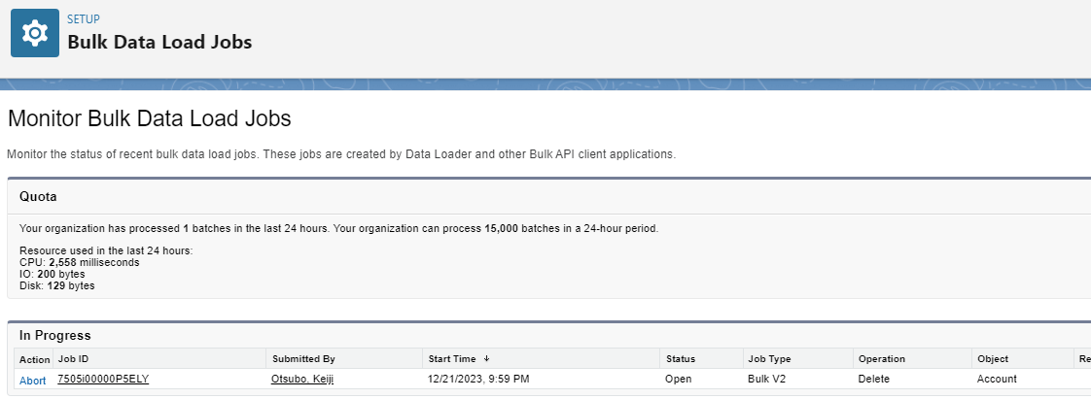
Task: Select the Delete operation cell
Action: [x=874, y=379]
